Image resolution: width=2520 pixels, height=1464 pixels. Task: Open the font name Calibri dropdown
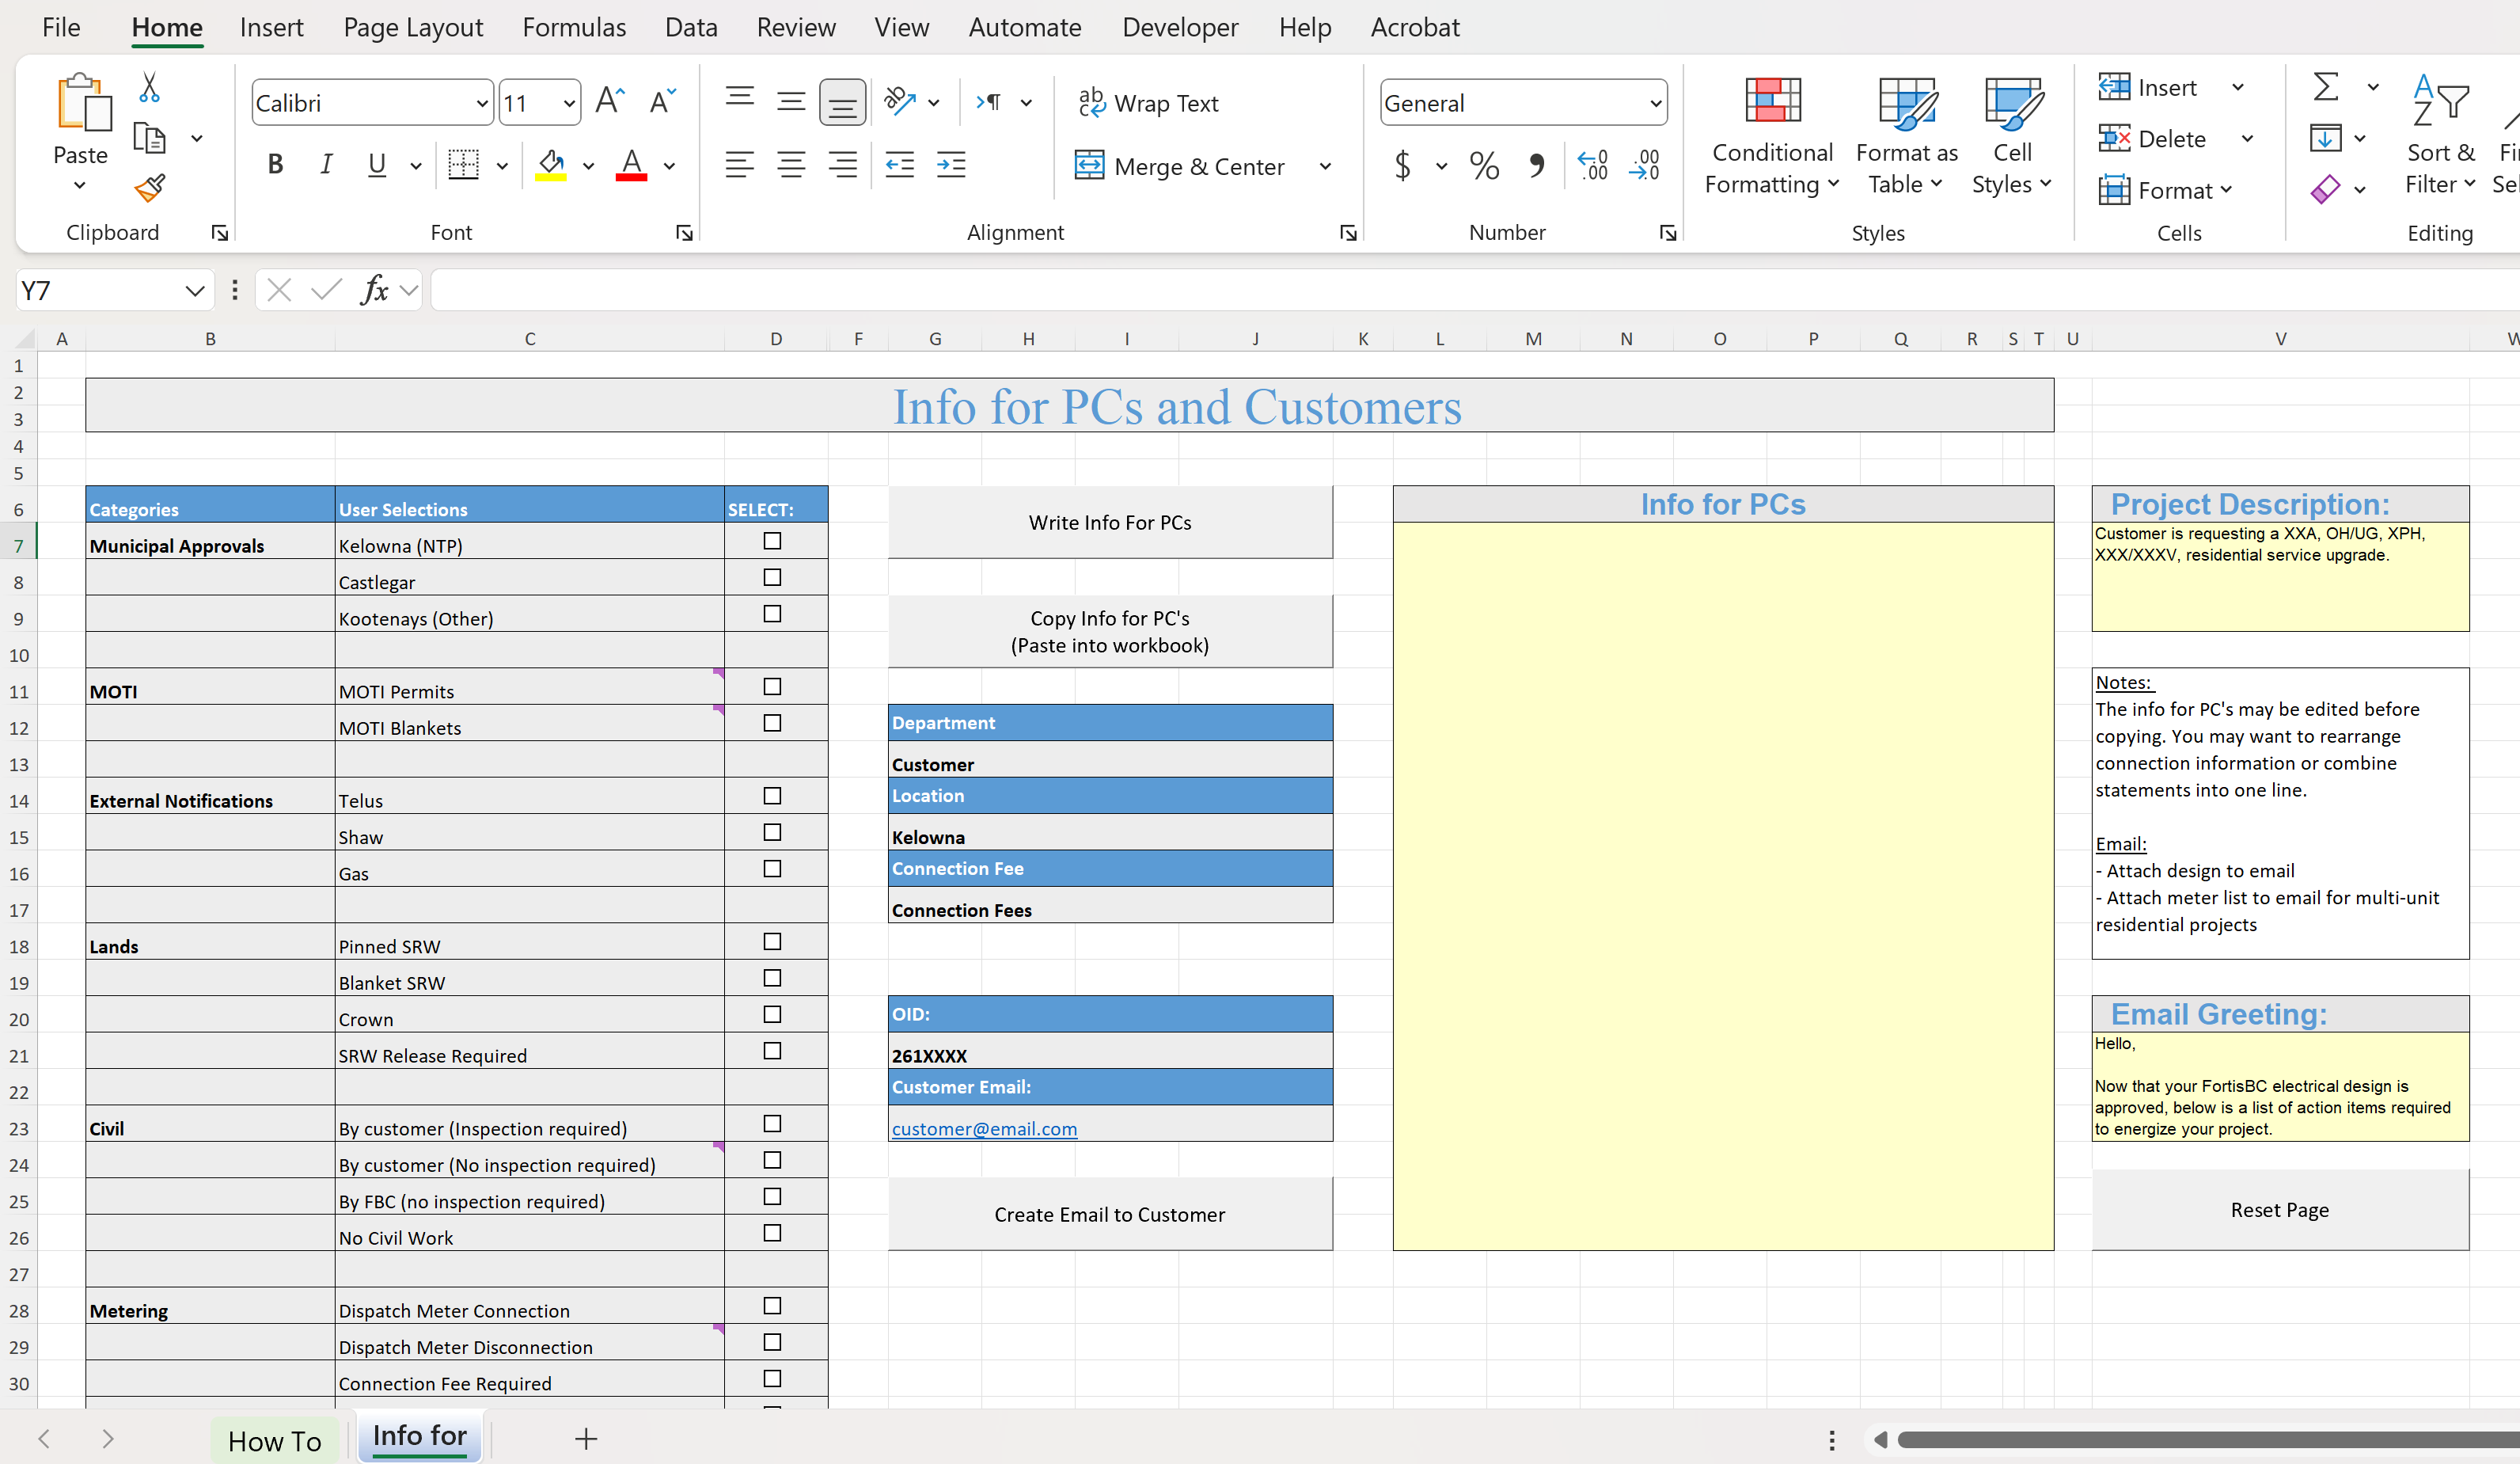[482, 103]
